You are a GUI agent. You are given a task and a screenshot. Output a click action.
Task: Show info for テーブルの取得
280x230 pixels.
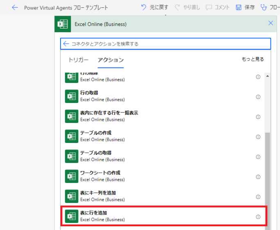pos(258,157)
